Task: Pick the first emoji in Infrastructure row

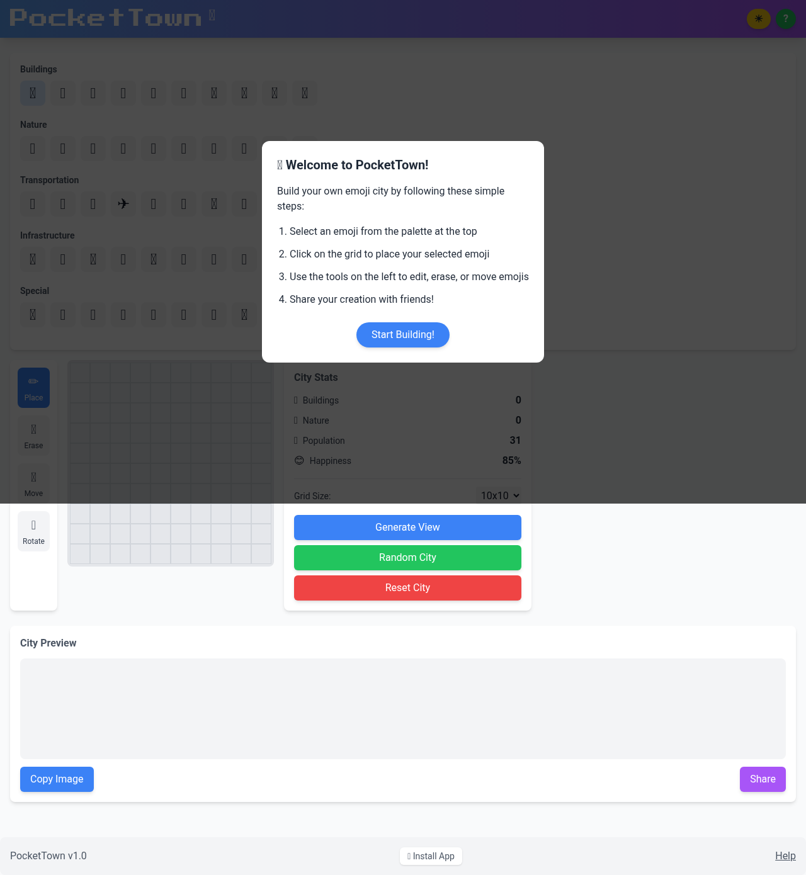Action: point(33,259)
